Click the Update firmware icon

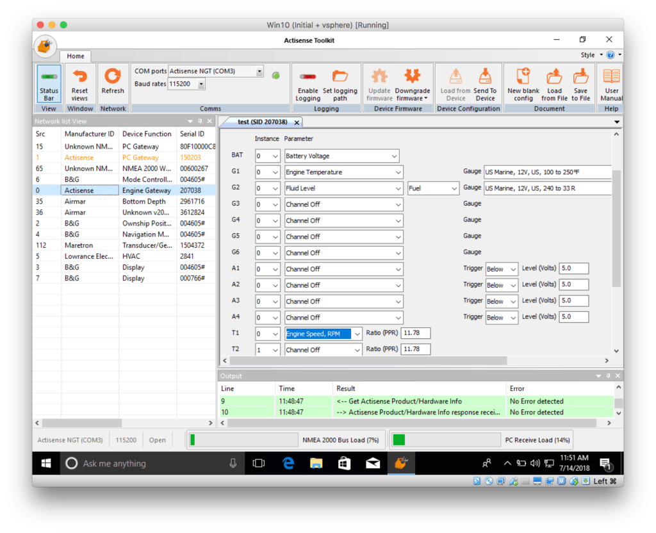379,77
